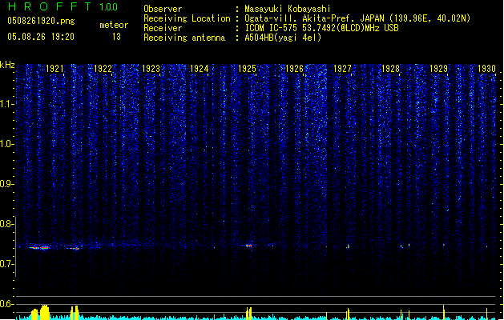Click the Observer field label

point(163,9)
